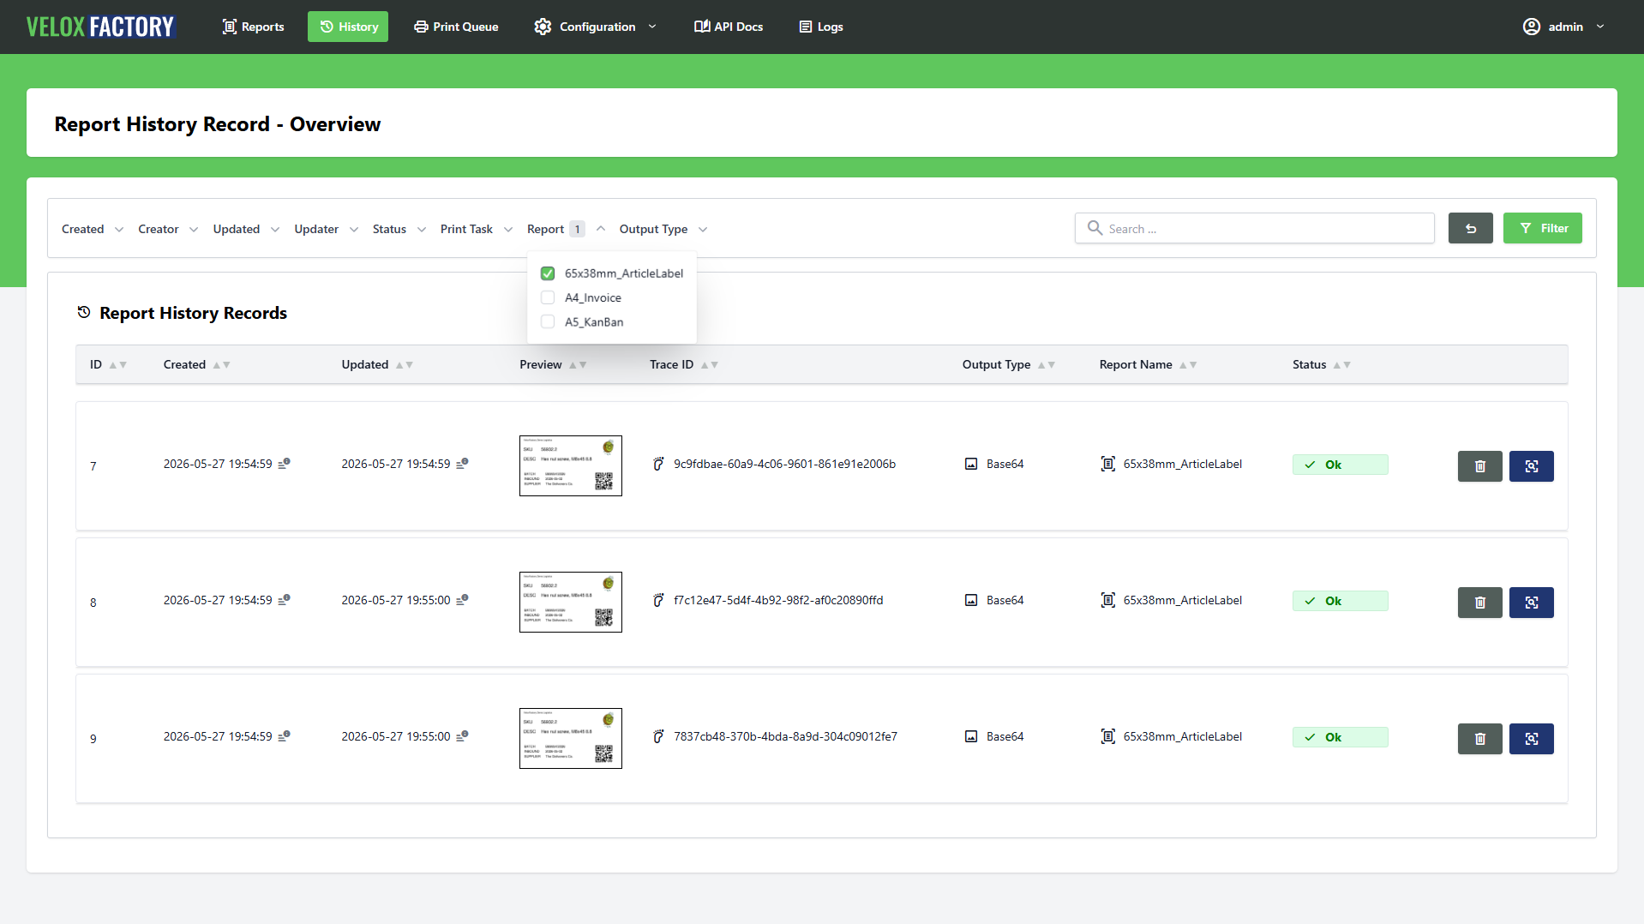Click trace ID f7c12e47-5d4f-4b92-98f2-af0c20890ffd
The height and width of the screenshot is (924, 1644).
click(778, 600)
